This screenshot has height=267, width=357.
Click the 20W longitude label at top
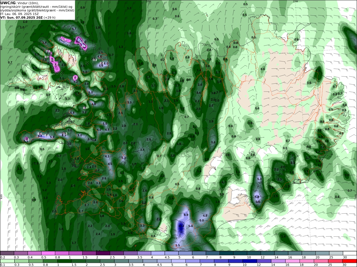coord(148,1)
